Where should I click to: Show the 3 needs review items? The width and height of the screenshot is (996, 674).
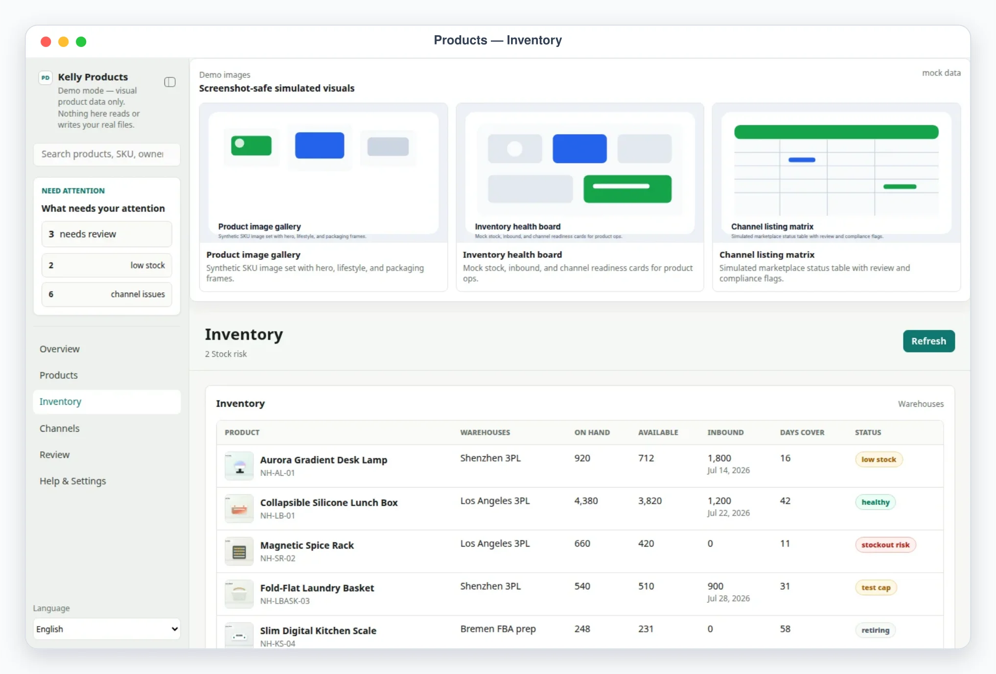click(x=107, y=234)
